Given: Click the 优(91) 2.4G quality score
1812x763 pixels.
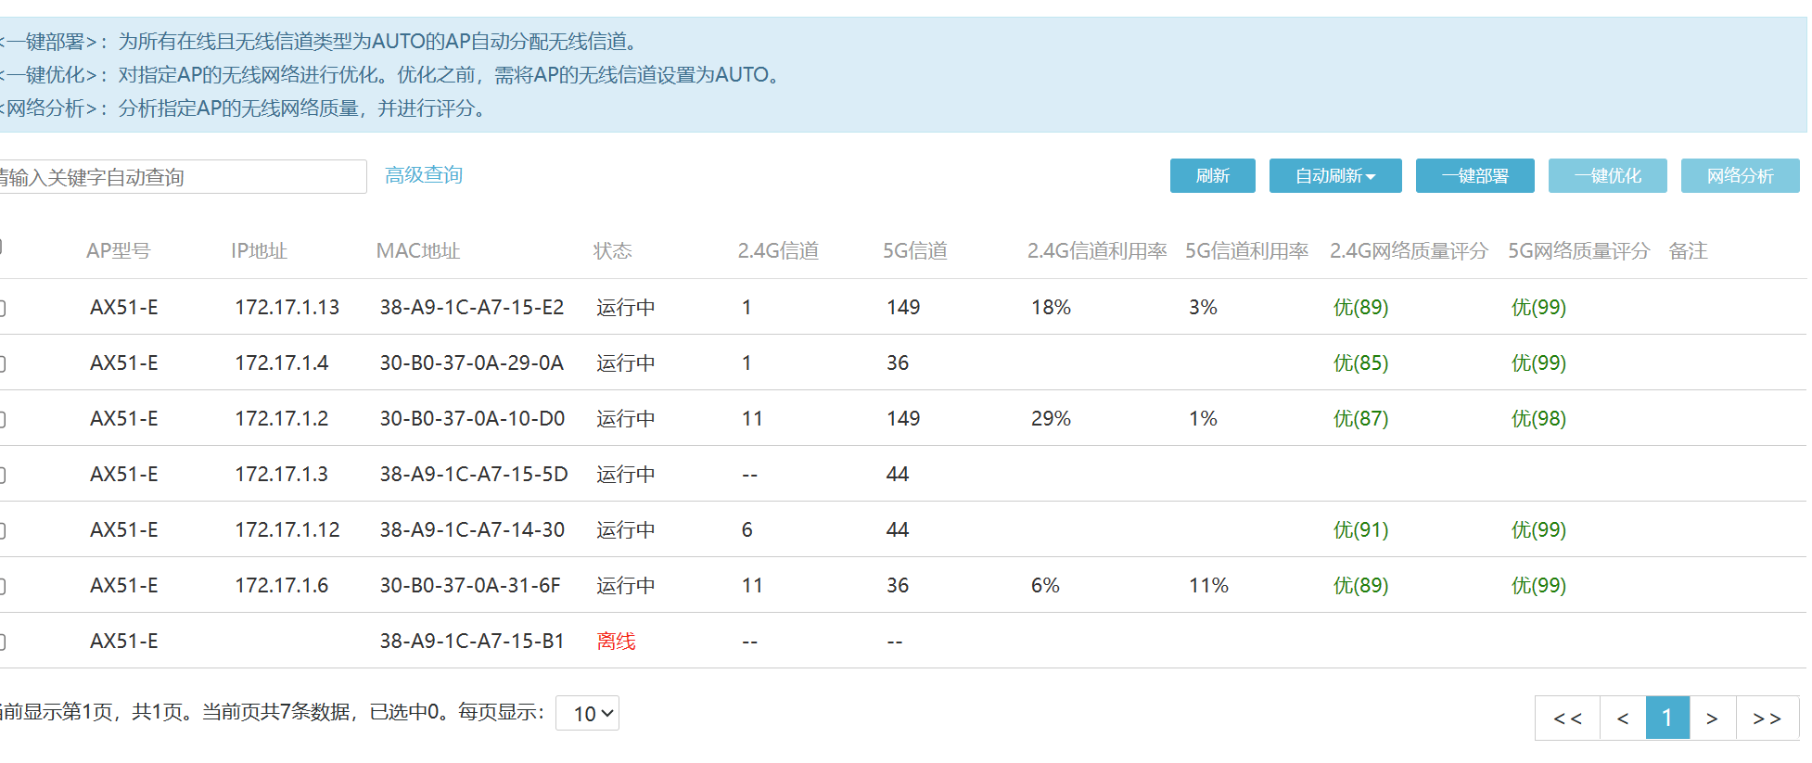Looking at the screenshot, I should pos(1360,530).
